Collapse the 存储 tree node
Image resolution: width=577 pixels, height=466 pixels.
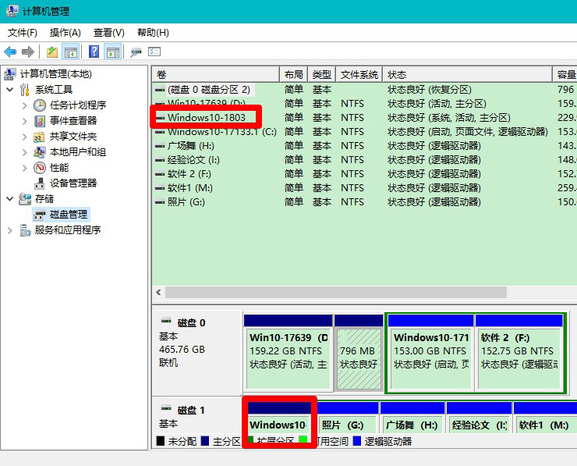pyautogui.click(x=9, y=199)
